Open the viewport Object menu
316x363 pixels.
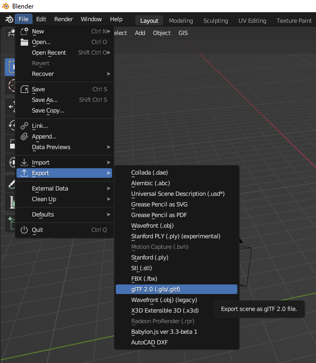pos(161,33)
